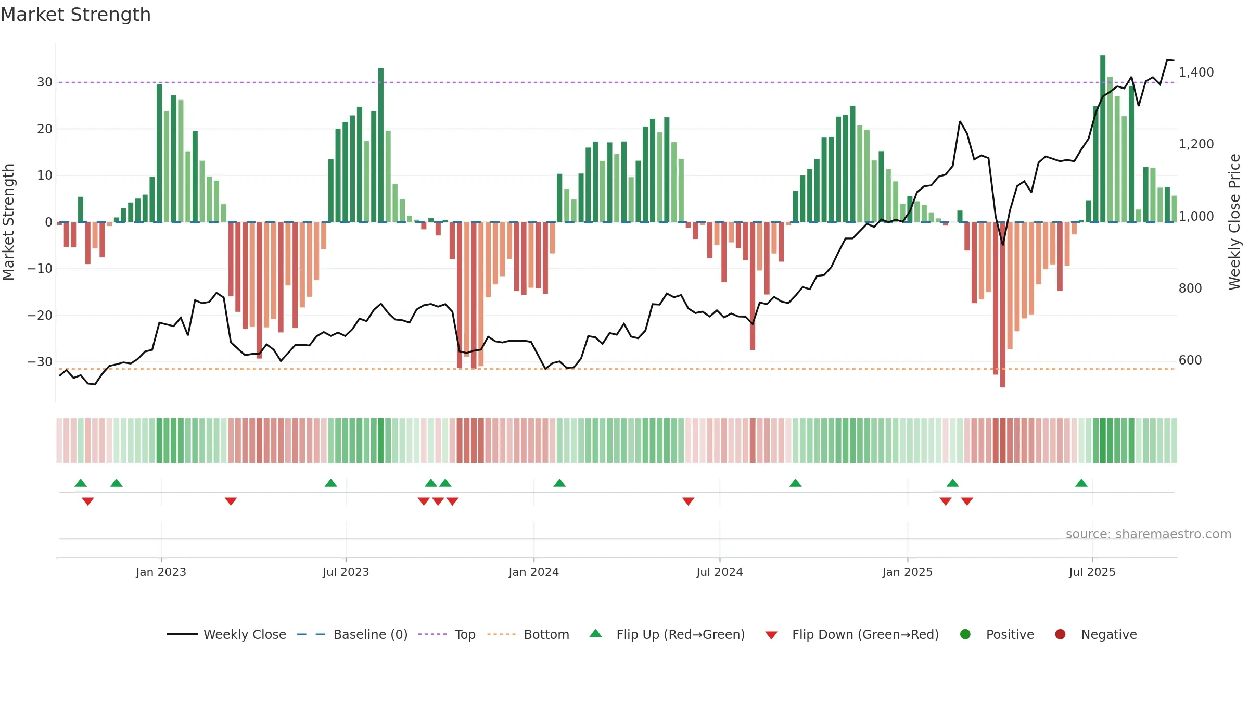Click the 1,000 price axis tick
Screen dimensions: 1249x703
click(x=1196, y=217)
